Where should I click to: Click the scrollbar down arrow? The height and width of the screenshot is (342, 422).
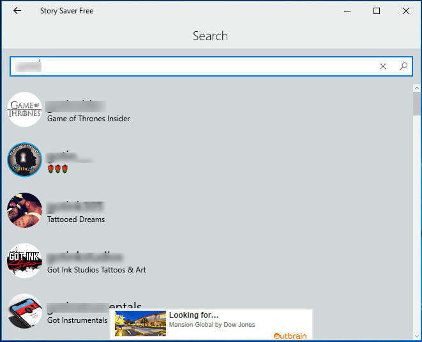pyautogui.click(x=417, y=336)
